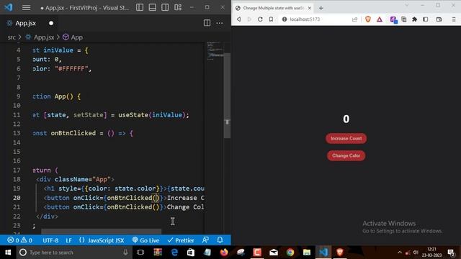
Task: Click the code minimap
Action: 215,51
